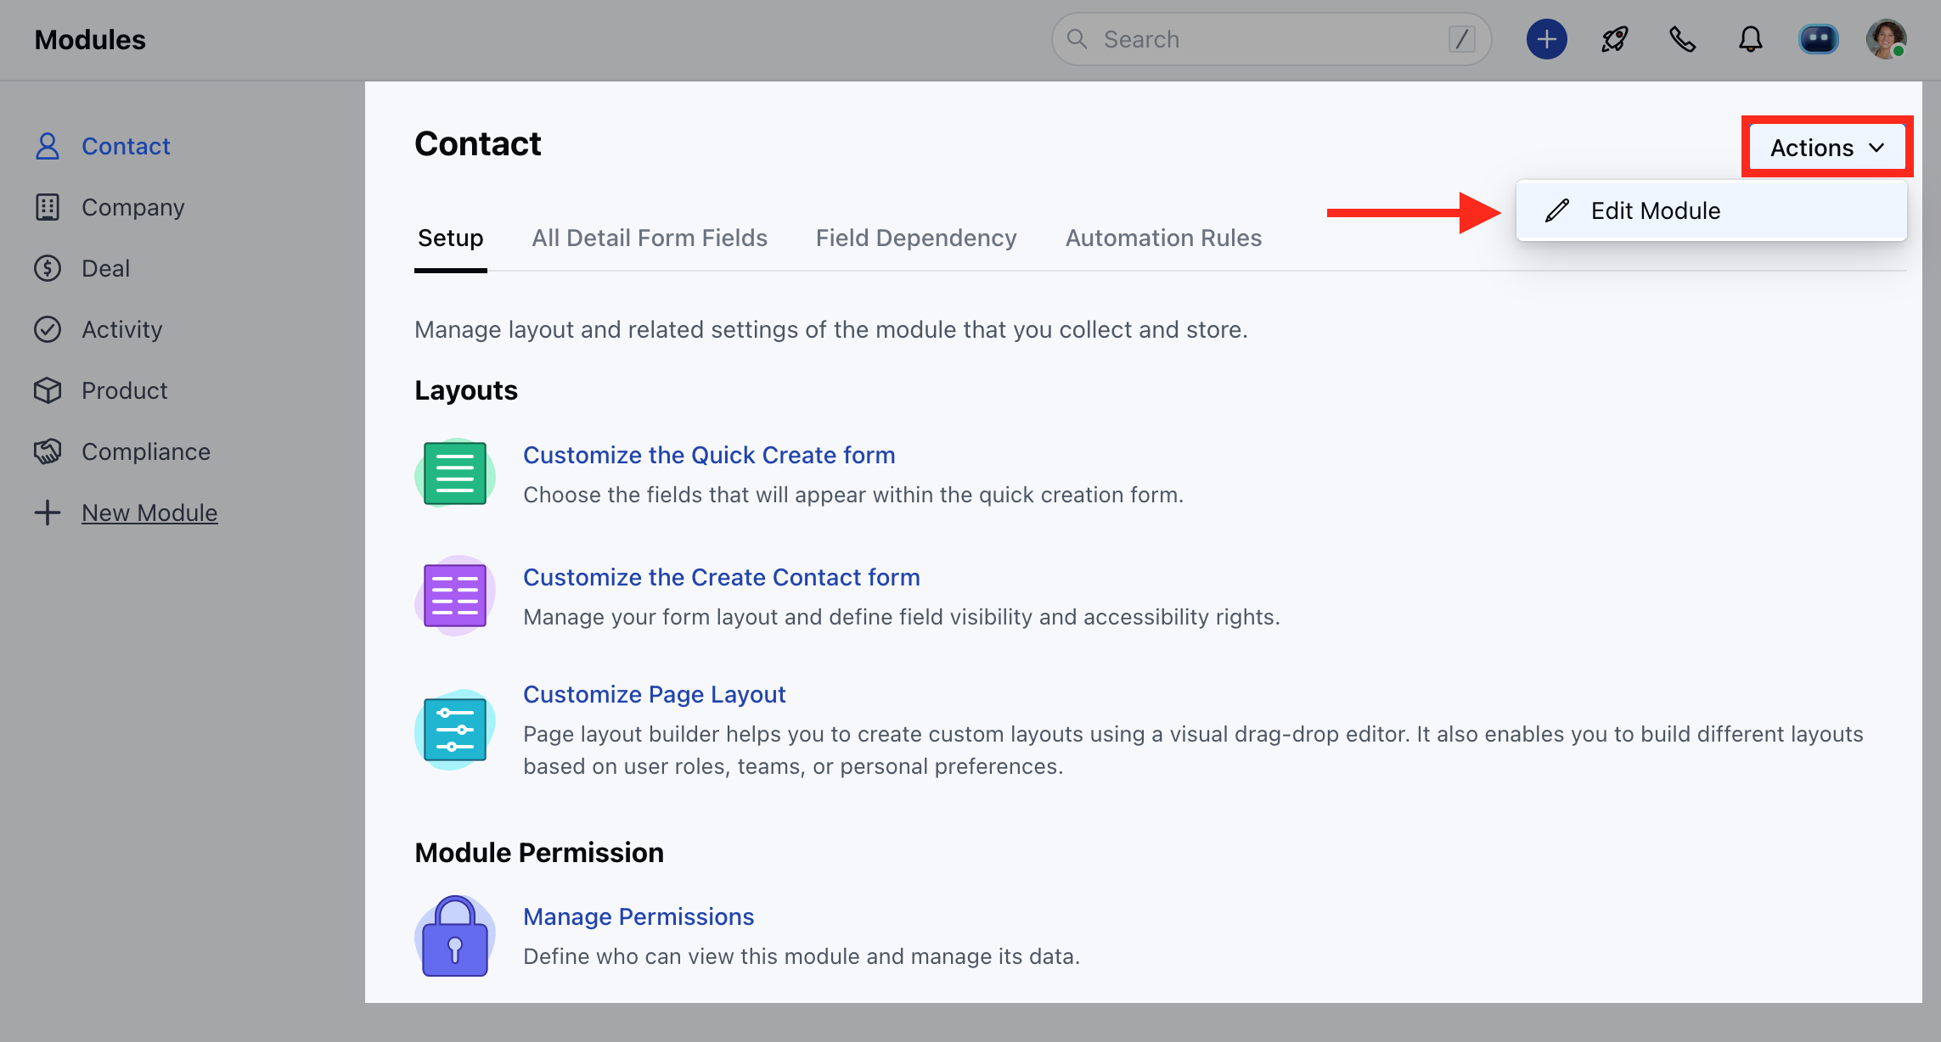This screenshot has height=1042, width=1941.
Task: Open the Manage Permissions link
Action: [639, 916]
